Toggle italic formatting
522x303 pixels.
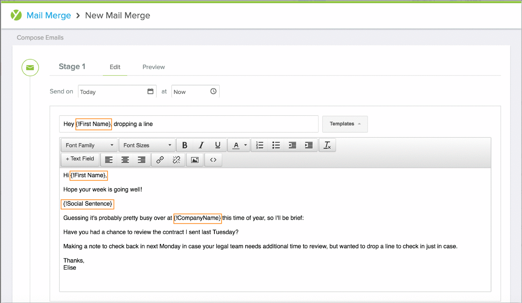pos(201,145)
